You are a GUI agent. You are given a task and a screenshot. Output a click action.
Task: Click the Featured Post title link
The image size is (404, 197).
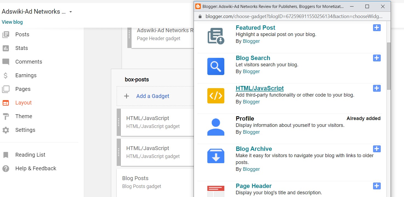255,28
